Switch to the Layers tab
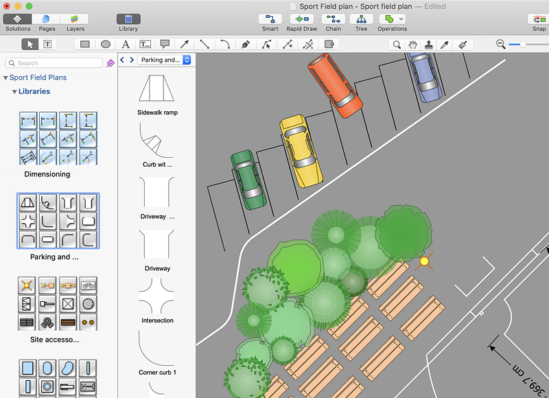This screenshot has width=549, height=398. [x=75, y=19]
